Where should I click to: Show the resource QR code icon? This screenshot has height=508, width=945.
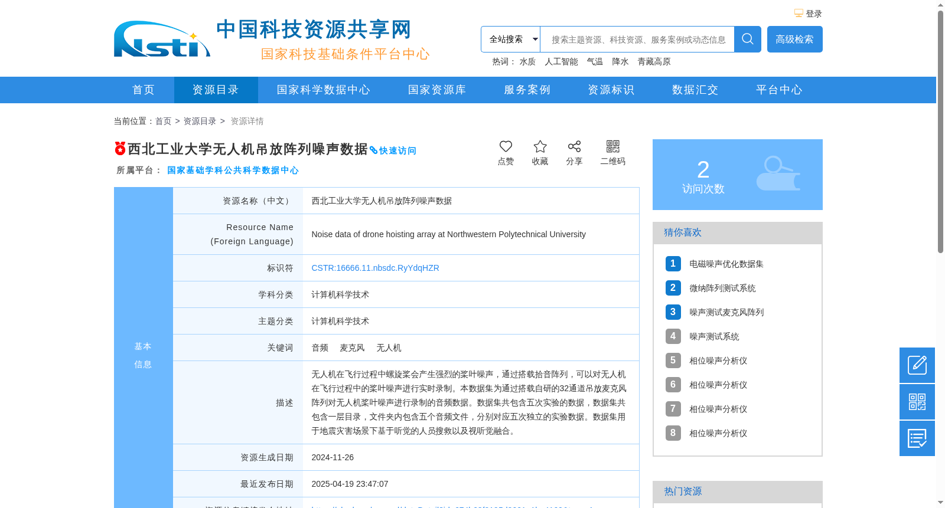pyautogui.click(x=613, y=146)
